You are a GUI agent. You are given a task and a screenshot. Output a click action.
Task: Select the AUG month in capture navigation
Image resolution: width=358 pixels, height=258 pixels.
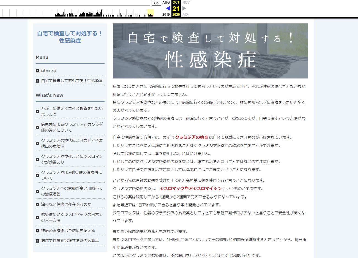[166, 2]
